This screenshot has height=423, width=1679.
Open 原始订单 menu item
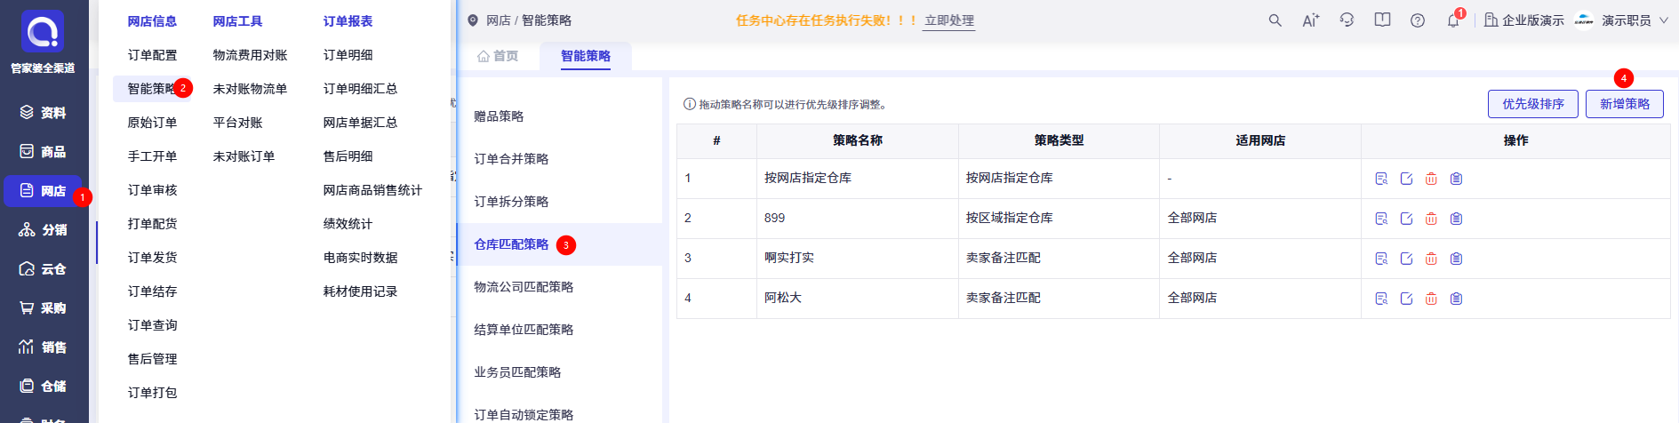pyautogui.click(x=152, y=123)
